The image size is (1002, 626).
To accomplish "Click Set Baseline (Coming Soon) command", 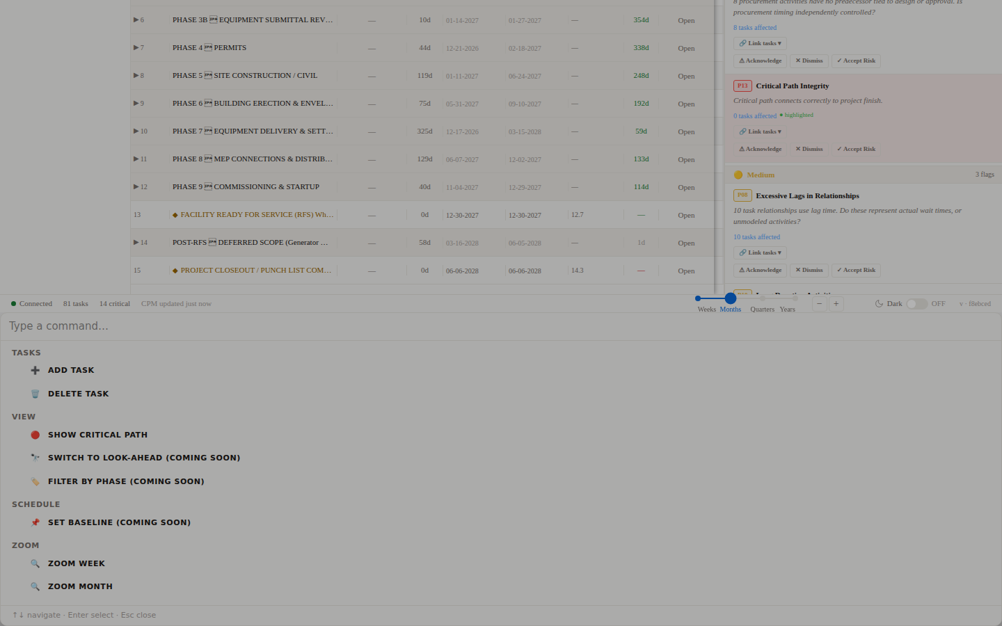I will [501, 522].
